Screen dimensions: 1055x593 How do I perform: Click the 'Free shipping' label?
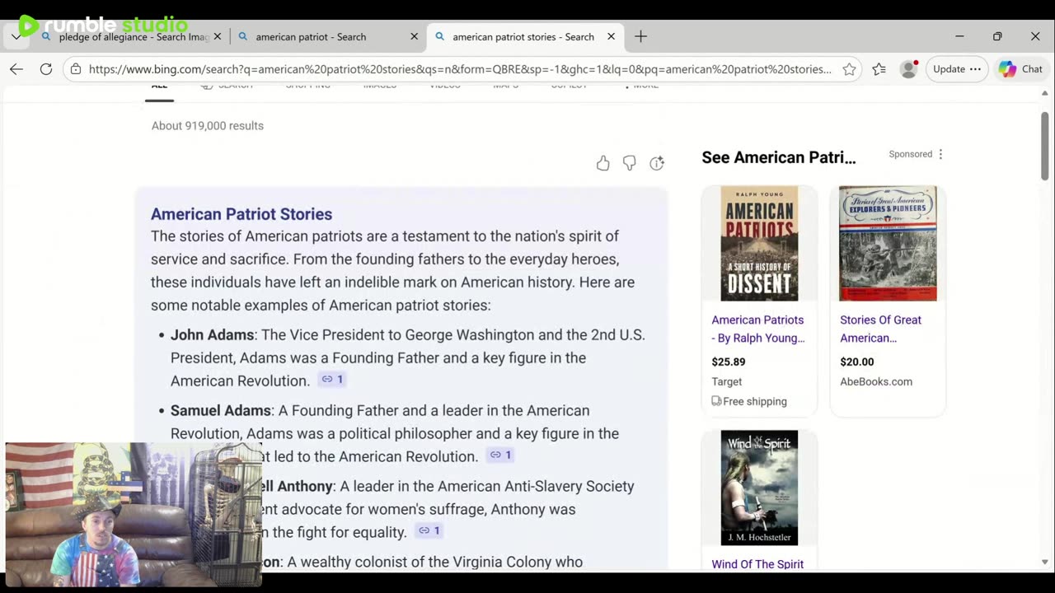pos(749,401)
